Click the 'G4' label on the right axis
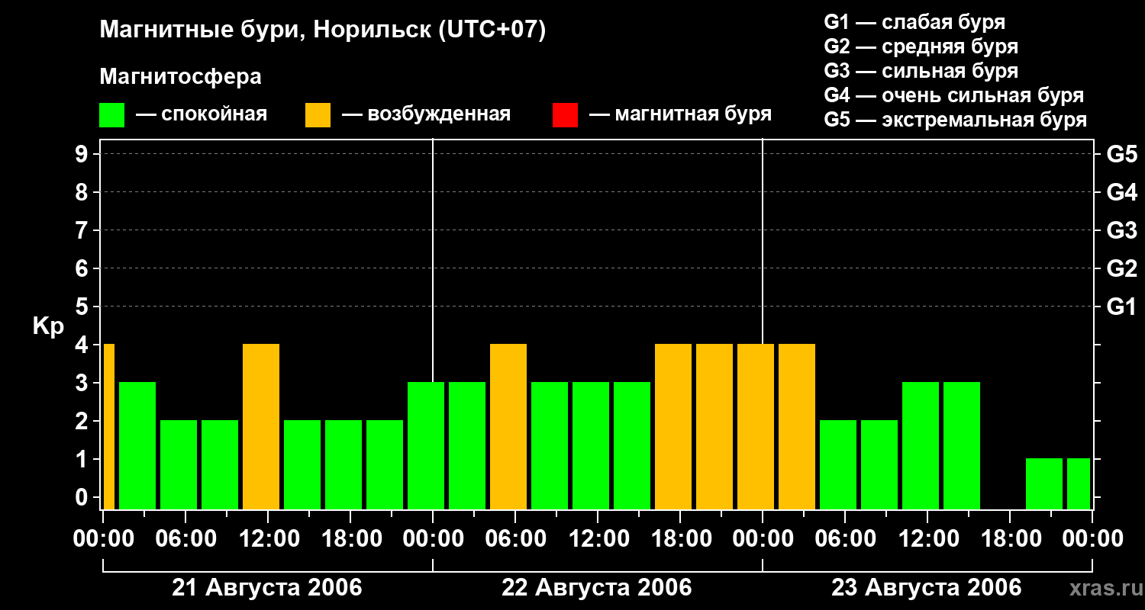 (1121, 192)
